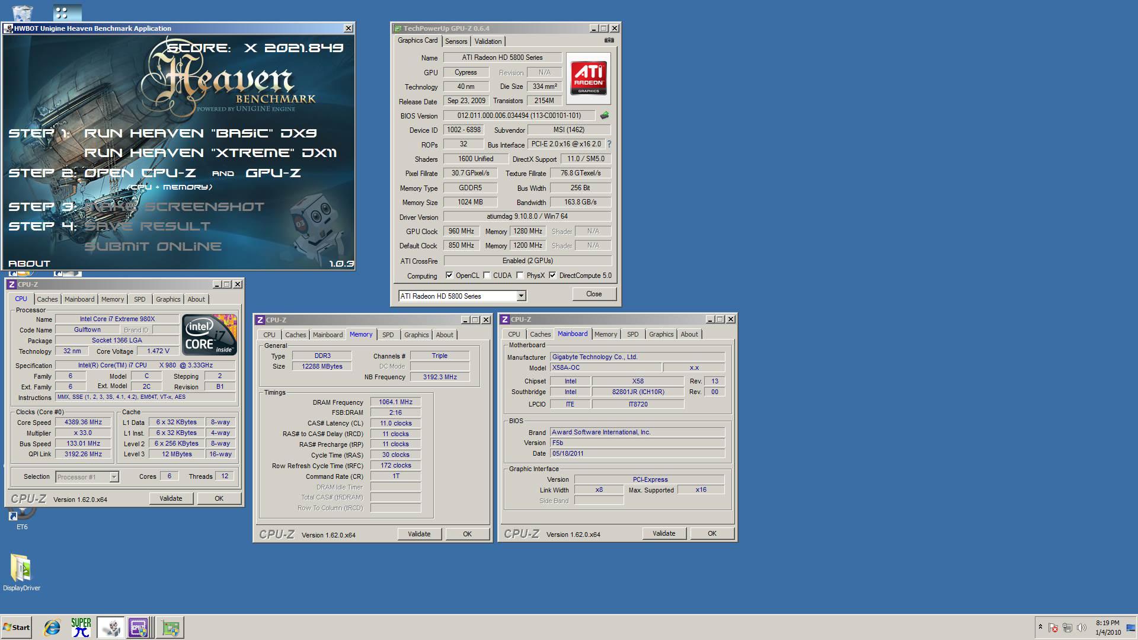Click ABOUT in the Heaven benchmark window
The height and width of the screenshot is (640, 1138).
pyautogui.click(x=29, y=264)
